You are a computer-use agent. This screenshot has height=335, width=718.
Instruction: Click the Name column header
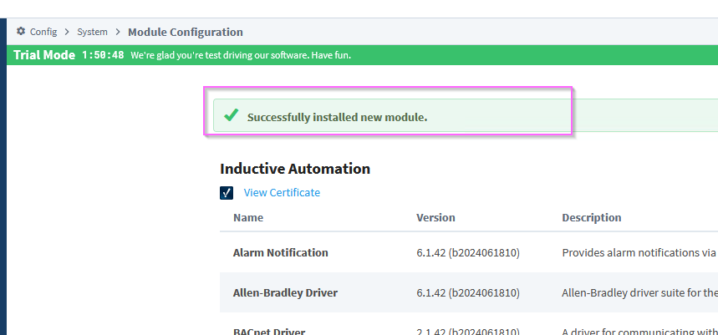(248, 217)
